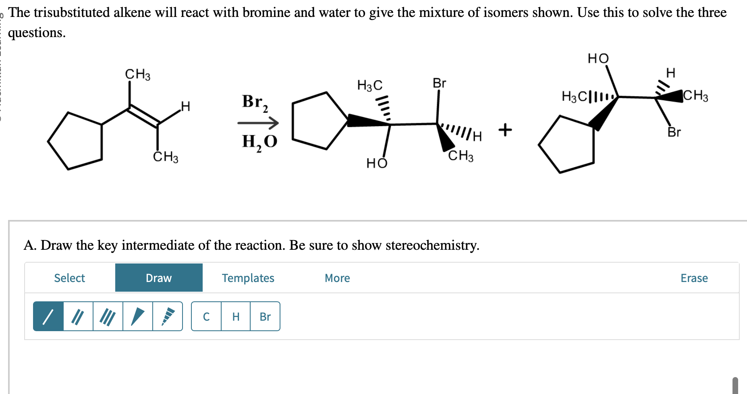Choose the bromine (Br) atom button
This screenshot has height=394, width=747.
click(x=265, y=317)
